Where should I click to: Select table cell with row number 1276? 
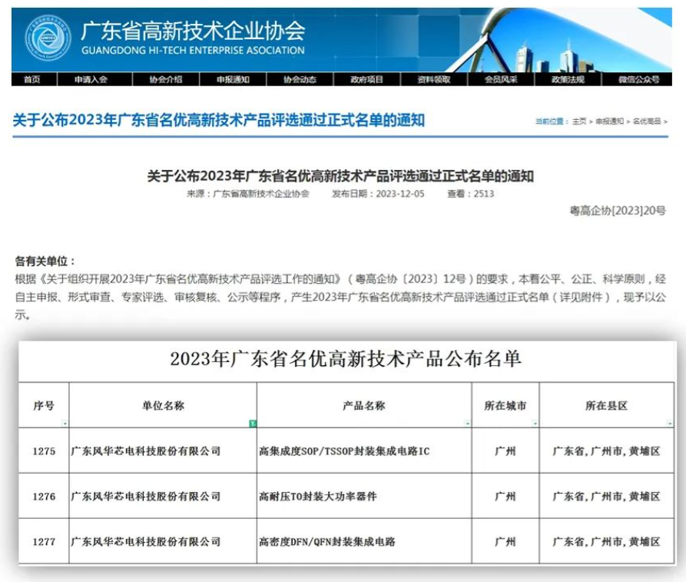point(45,497)
